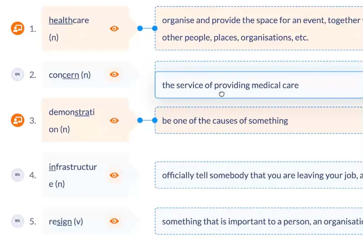Image resolution: width=363 pixels, height=242 pixels.
Task: Show the hint eye for infrastructure
Action: (114, 175)
